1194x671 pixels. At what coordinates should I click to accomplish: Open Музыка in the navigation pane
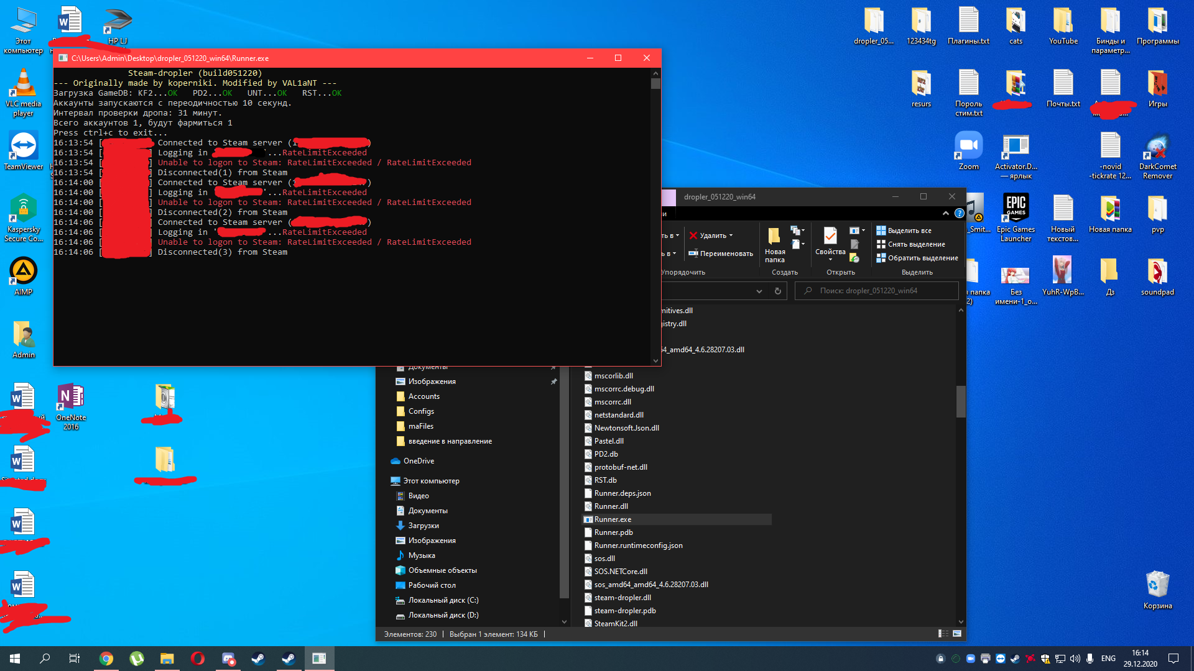tap(415, 555)
